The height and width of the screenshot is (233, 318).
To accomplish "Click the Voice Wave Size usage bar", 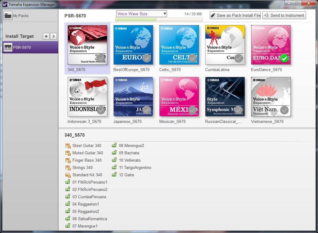I will tap(159, 20).
